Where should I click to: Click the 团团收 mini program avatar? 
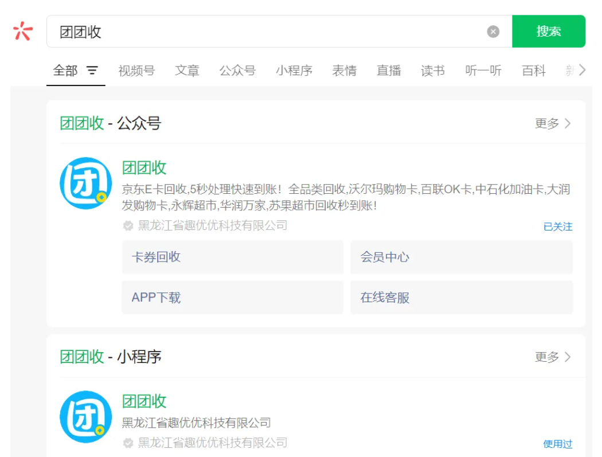tap(86, 417)
